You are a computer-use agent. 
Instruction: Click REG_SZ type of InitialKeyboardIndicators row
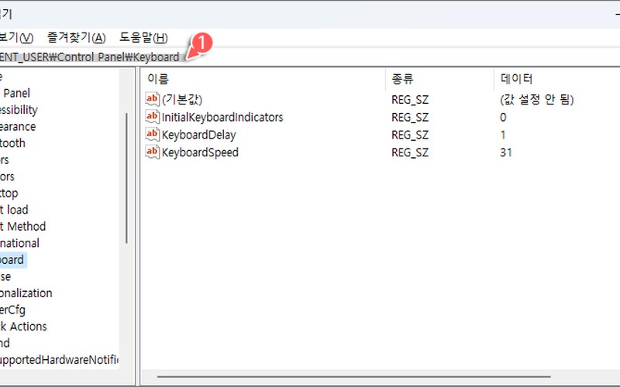click(410, 118)
